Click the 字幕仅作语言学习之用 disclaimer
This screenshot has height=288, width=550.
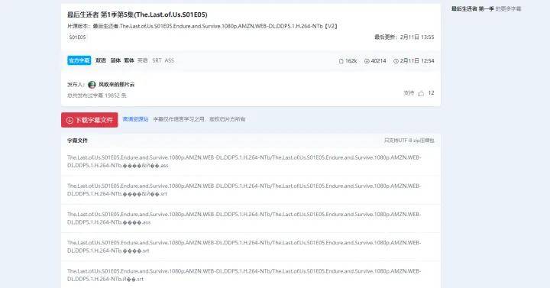(x=199, y=119)
